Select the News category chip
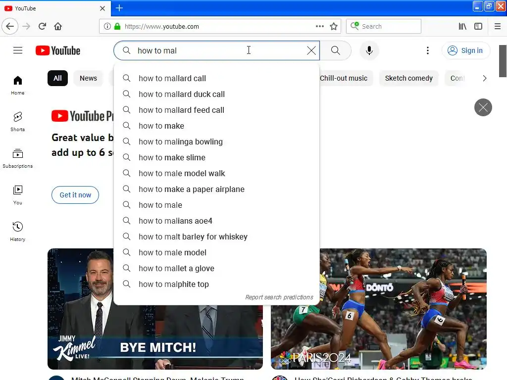Screen dimensions: 507x380 tap(88, 78)
